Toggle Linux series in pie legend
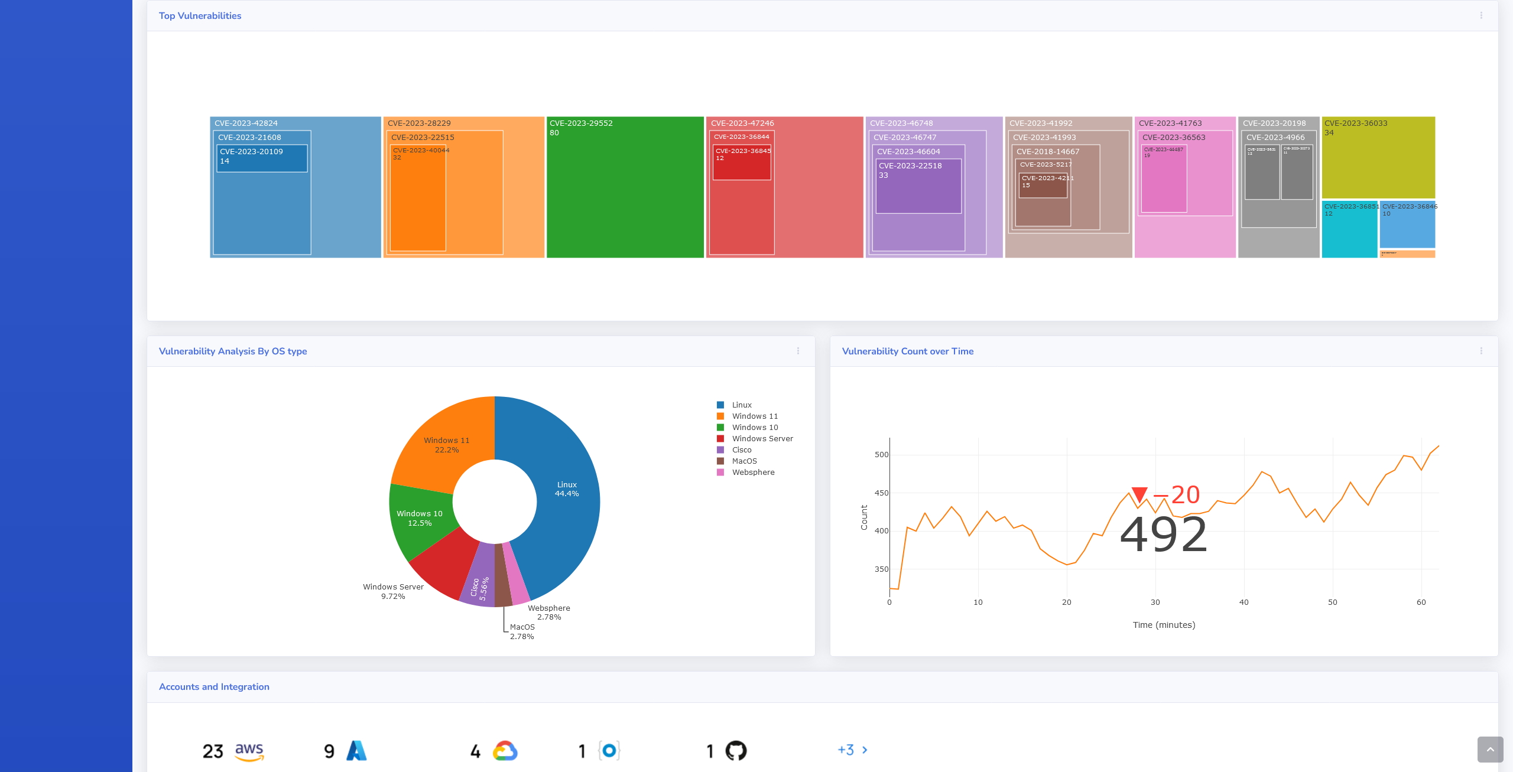Screen dimensions: 1513x772 741,405
